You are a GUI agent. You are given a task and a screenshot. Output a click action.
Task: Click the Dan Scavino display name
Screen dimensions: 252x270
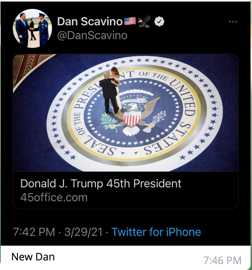tap(90, 22)
